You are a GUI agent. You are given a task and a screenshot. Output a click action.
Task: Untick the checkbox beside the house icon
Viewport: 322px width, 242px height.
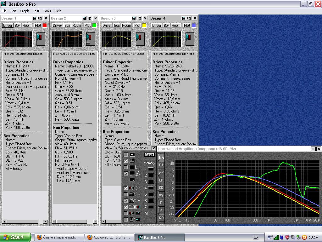click(126, 201)
